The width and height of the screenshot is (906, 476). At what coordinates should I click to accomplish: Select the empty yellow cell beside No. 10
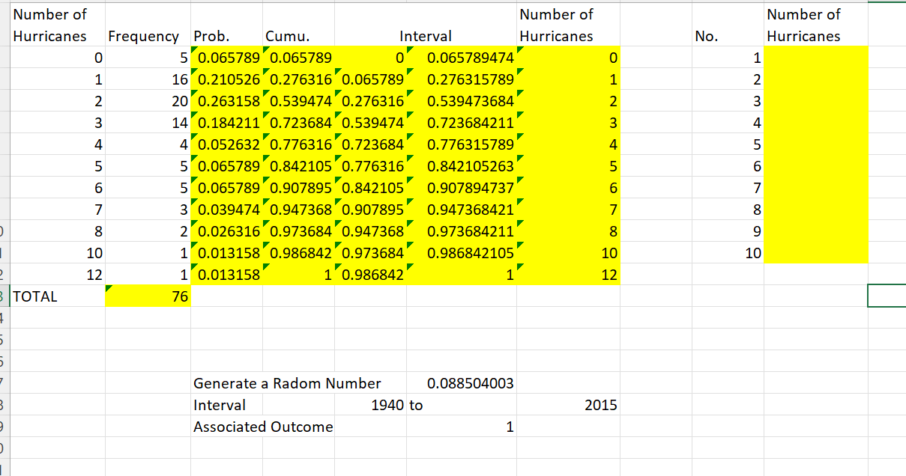(816, 253)
